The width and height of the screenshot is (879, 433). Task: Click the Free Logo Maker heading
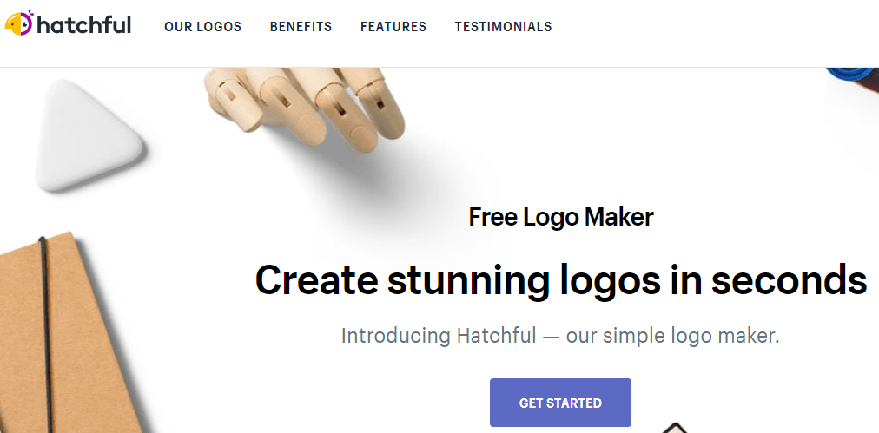point(561,217)
